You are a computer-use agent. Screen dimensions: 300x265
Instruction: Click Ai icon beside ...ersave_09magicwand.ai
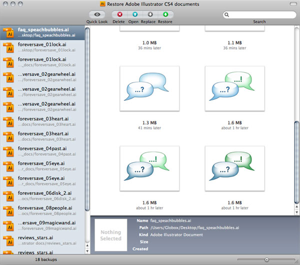point(8,226)
